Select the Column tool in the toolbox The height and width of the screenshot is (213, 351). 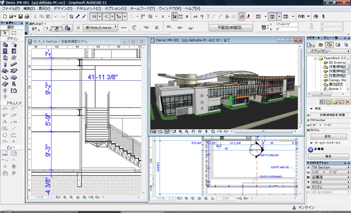pos(5,64)
